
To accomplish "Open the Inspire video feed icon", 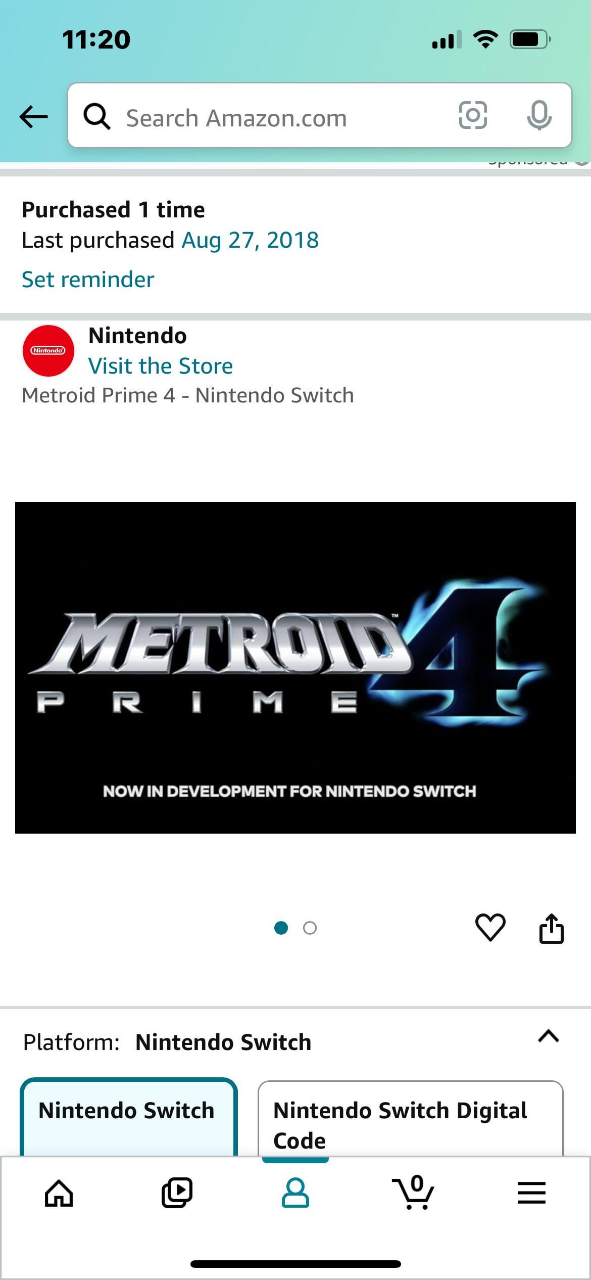I will point(177,1193).
